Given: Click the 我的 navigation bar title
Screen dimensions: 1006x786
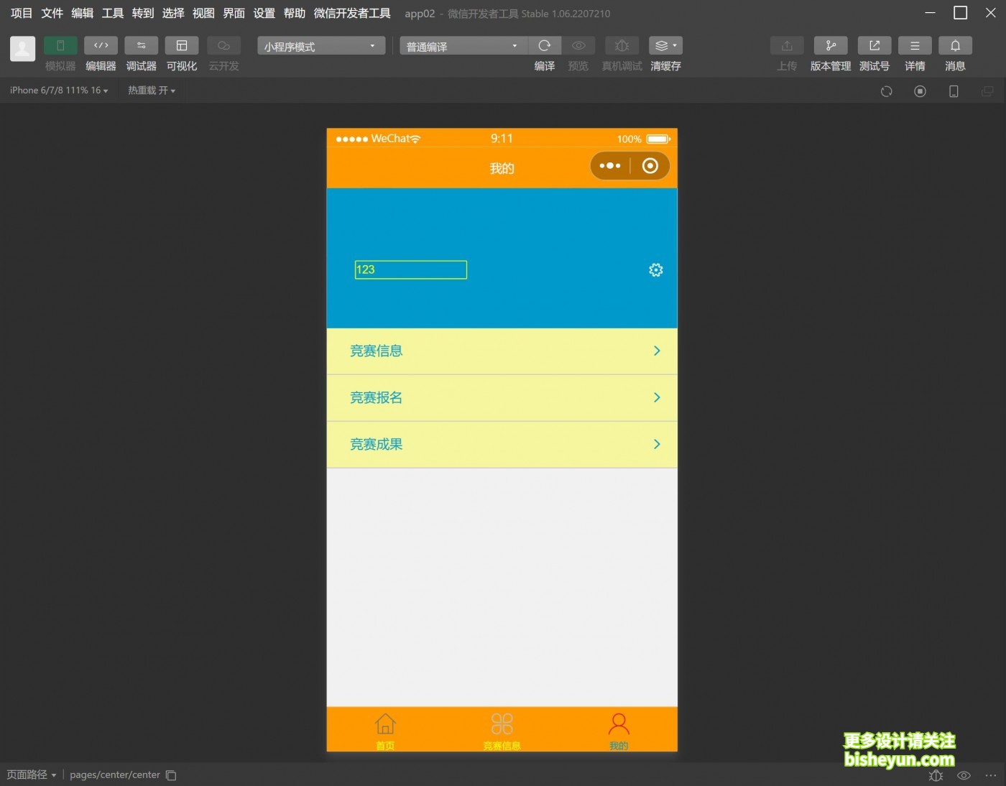Looking at the screenshot, I should (x=502, y=168).
